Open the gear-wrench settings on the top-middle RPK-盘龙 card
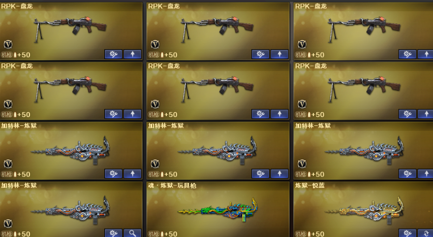Viewport: 433px width, 237px height. 260,54
